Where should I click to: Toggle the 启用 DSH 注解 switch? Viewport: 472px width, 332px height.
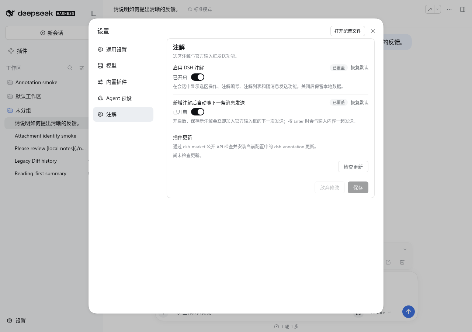tap(198, 77)
